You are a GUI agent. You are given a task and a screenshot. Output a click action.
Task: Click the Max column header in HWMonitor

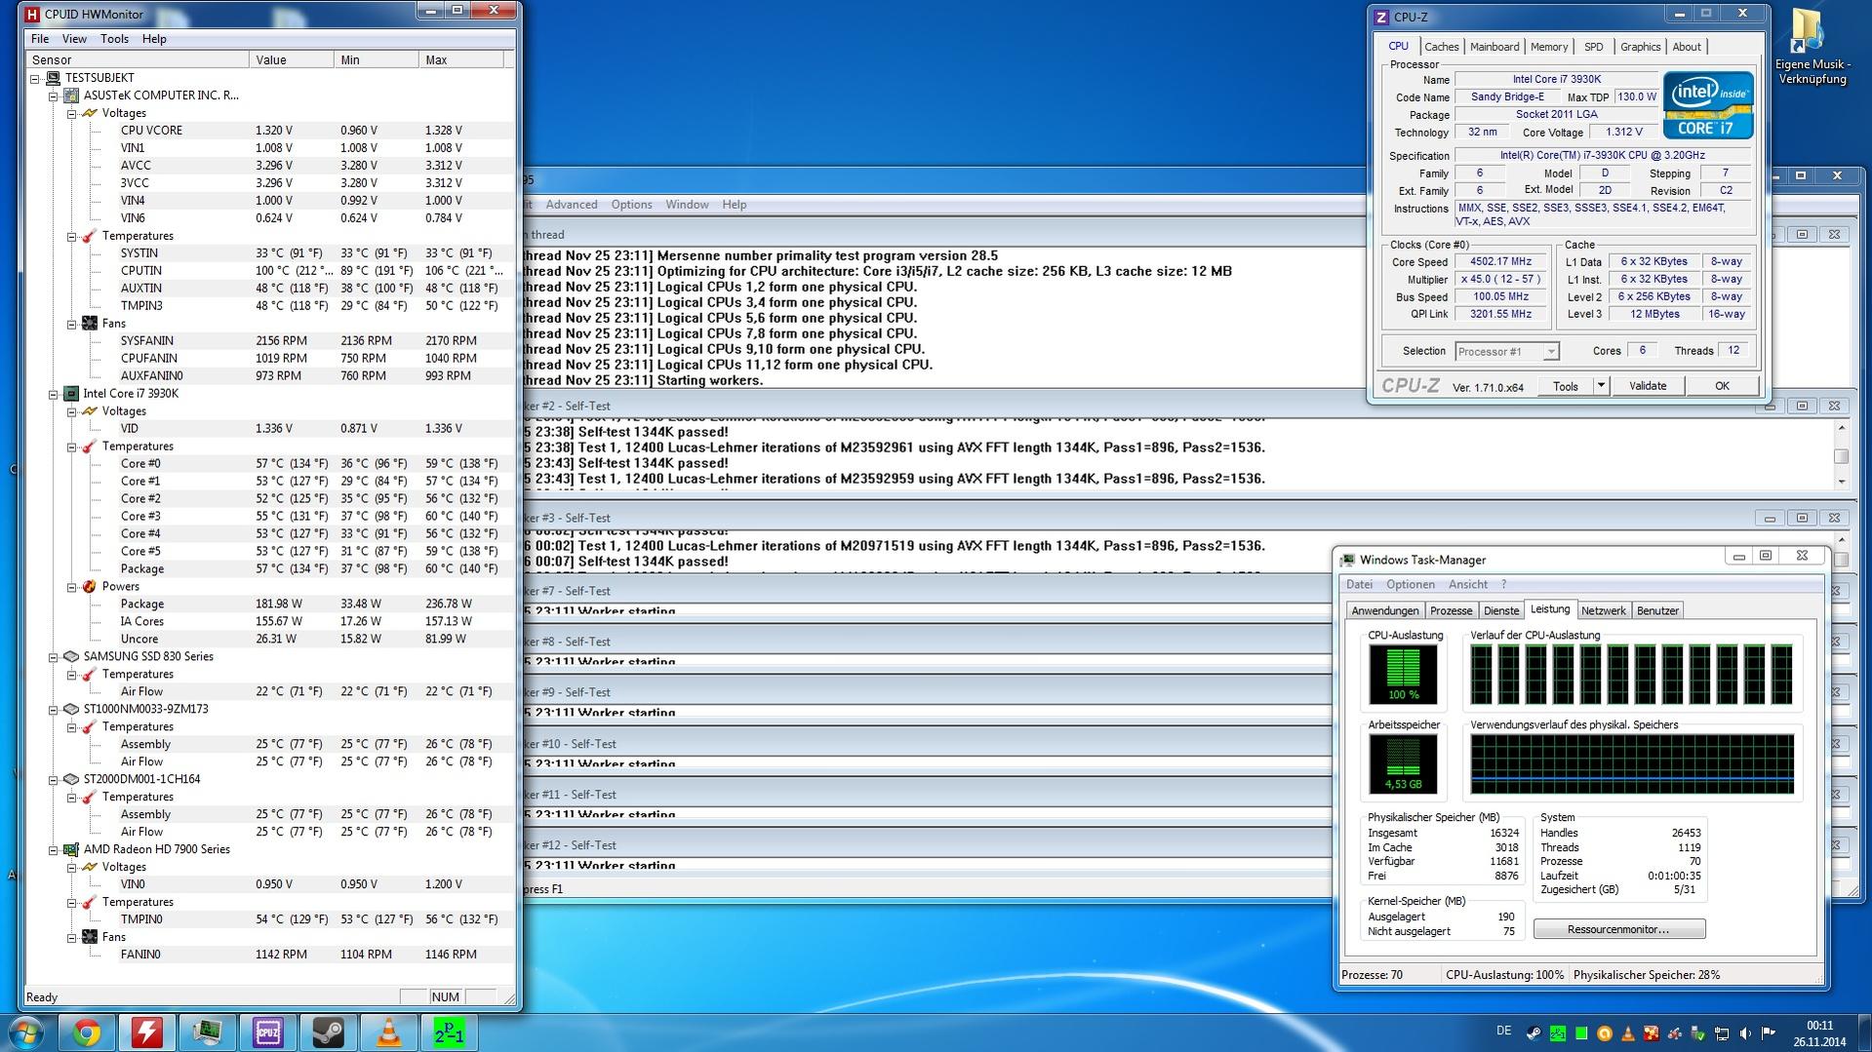coord(460,60)
